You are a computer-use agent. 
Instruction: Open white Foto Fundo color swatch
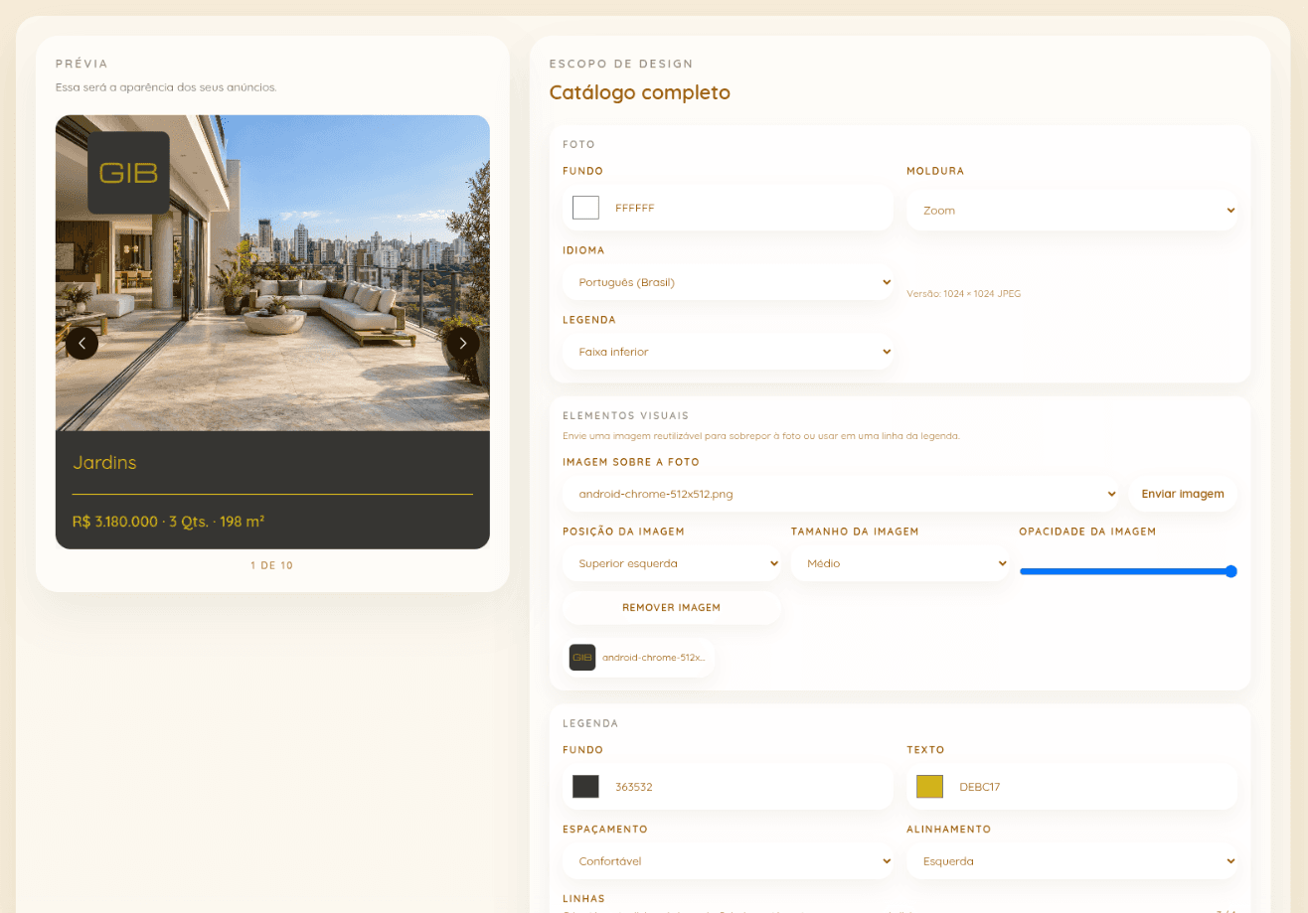pyautogui.click(x=585, y=208)
